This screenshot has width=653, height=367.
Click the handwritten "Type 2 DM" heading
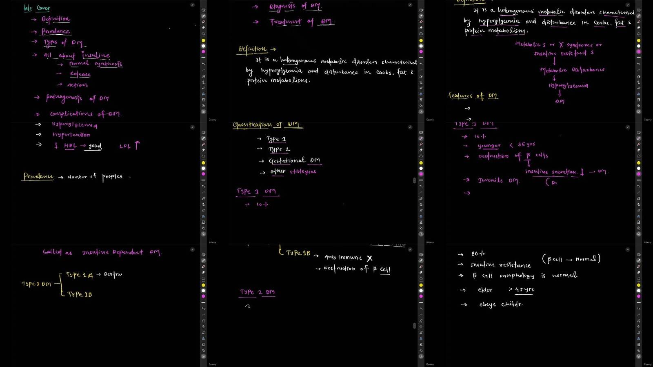(x=258, y=292)
